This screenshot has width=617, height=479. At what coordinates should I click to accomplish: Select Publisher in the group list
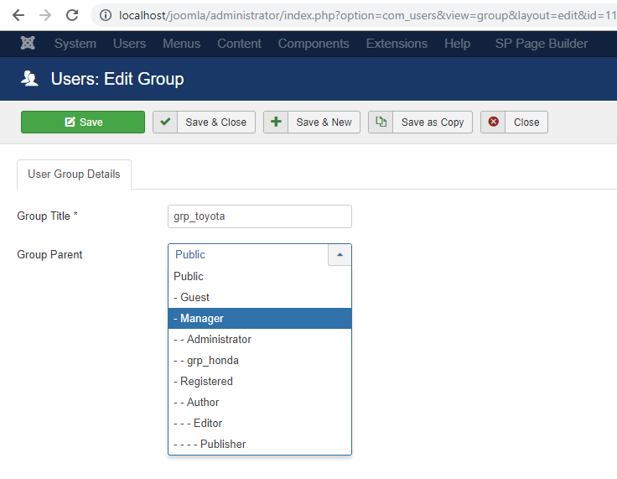coord(259,445)
